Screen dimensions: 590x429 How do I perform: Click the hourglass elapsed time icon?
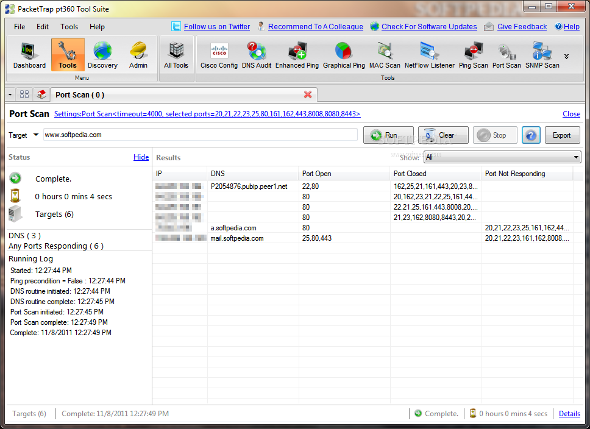(x=15, y=196)
